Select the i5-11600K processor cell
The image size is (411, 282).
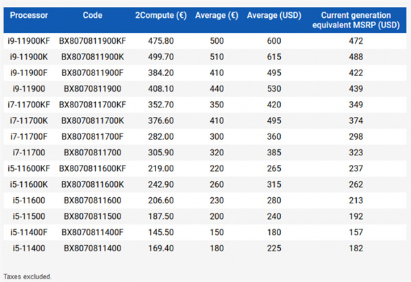29,184
